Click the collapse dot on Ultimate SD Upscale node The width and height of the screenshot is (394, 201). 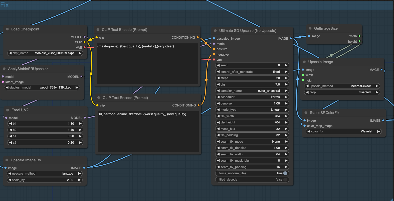point(215,31)
